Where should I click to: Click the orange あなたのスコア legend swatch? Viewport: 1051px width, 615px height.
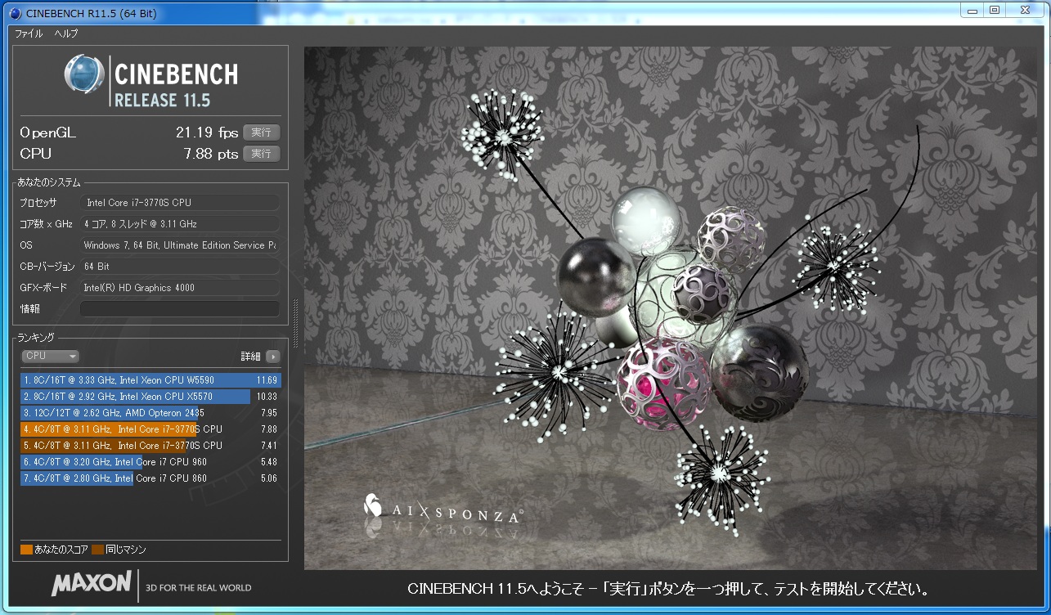[26, 550]
